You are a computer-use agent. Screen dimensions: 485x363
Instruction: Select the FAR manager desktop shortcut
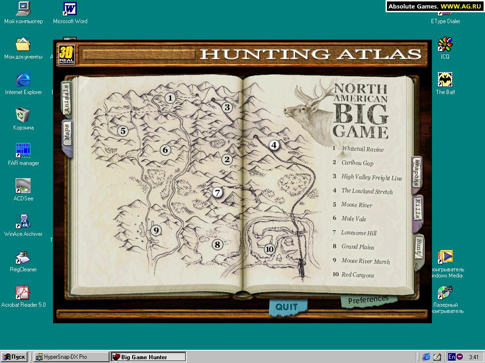click(x=23, y=155)
